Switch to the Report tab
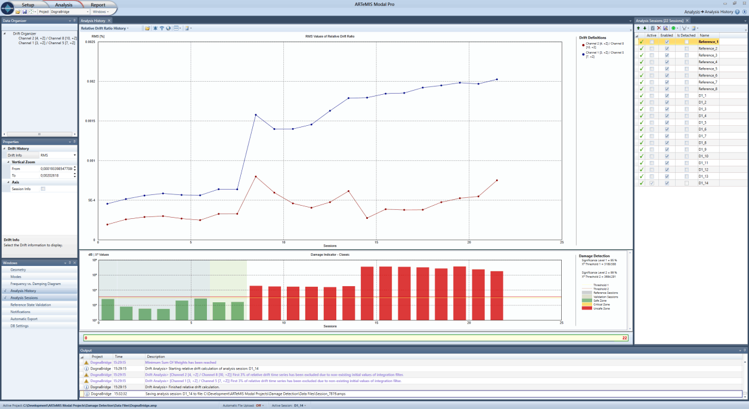 click(x=98, y=5)
